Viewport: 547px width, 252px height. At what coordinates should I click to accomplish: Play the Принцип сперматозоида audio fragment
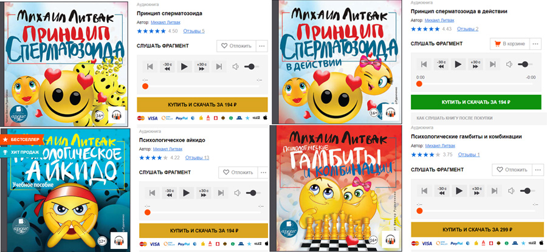(x=184, y=67)
